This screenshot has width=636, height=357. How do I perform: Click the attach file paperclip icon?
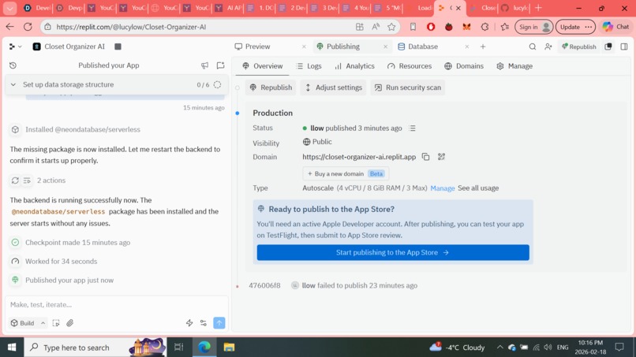(x=69, y=323)
